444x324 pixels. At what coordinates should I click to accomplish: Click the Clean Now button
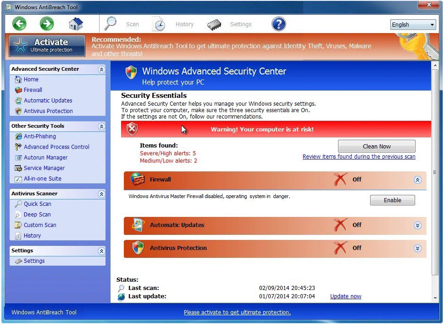pyautogui.click(x=377, y=146)
